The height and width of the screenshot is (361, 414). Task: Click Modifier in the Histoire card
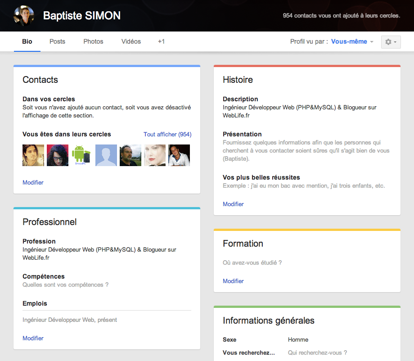pyautogui.click(x=233, y=204)
